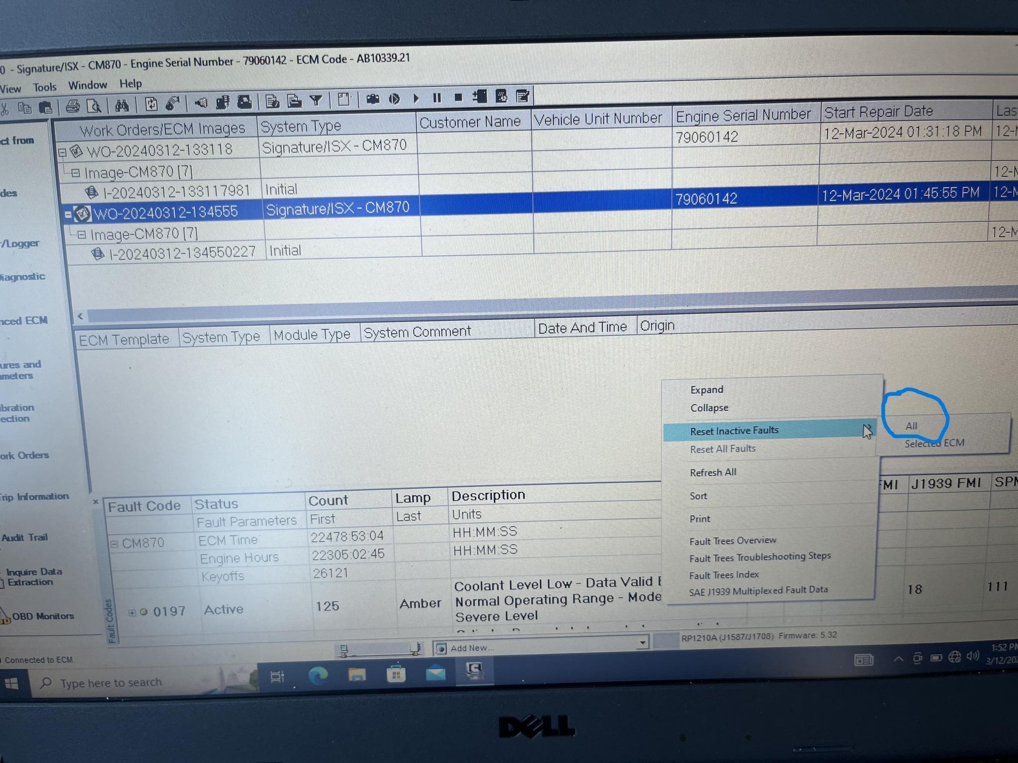The image size is (1018, 763).
Task: Choose Refresh All in the context menu
Action: (x=713, y=472)
